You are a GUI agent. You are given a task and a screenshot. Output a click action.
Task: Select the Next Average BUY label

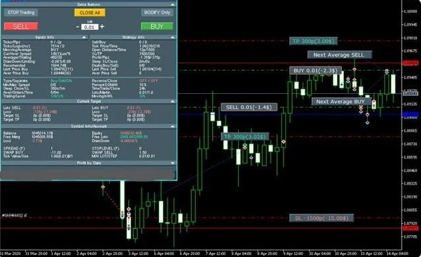click(x=341, y=102)
